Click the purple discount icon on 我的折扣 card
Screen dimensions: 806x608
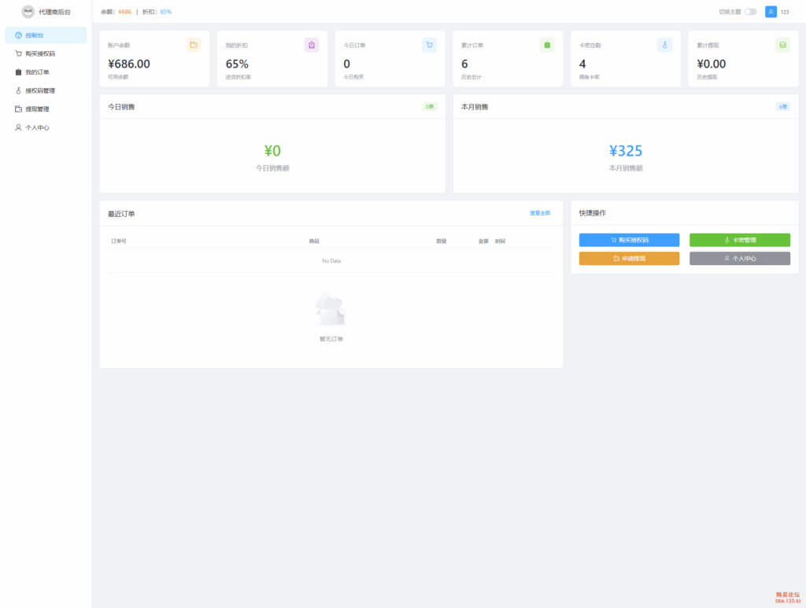tap(312, 45)
